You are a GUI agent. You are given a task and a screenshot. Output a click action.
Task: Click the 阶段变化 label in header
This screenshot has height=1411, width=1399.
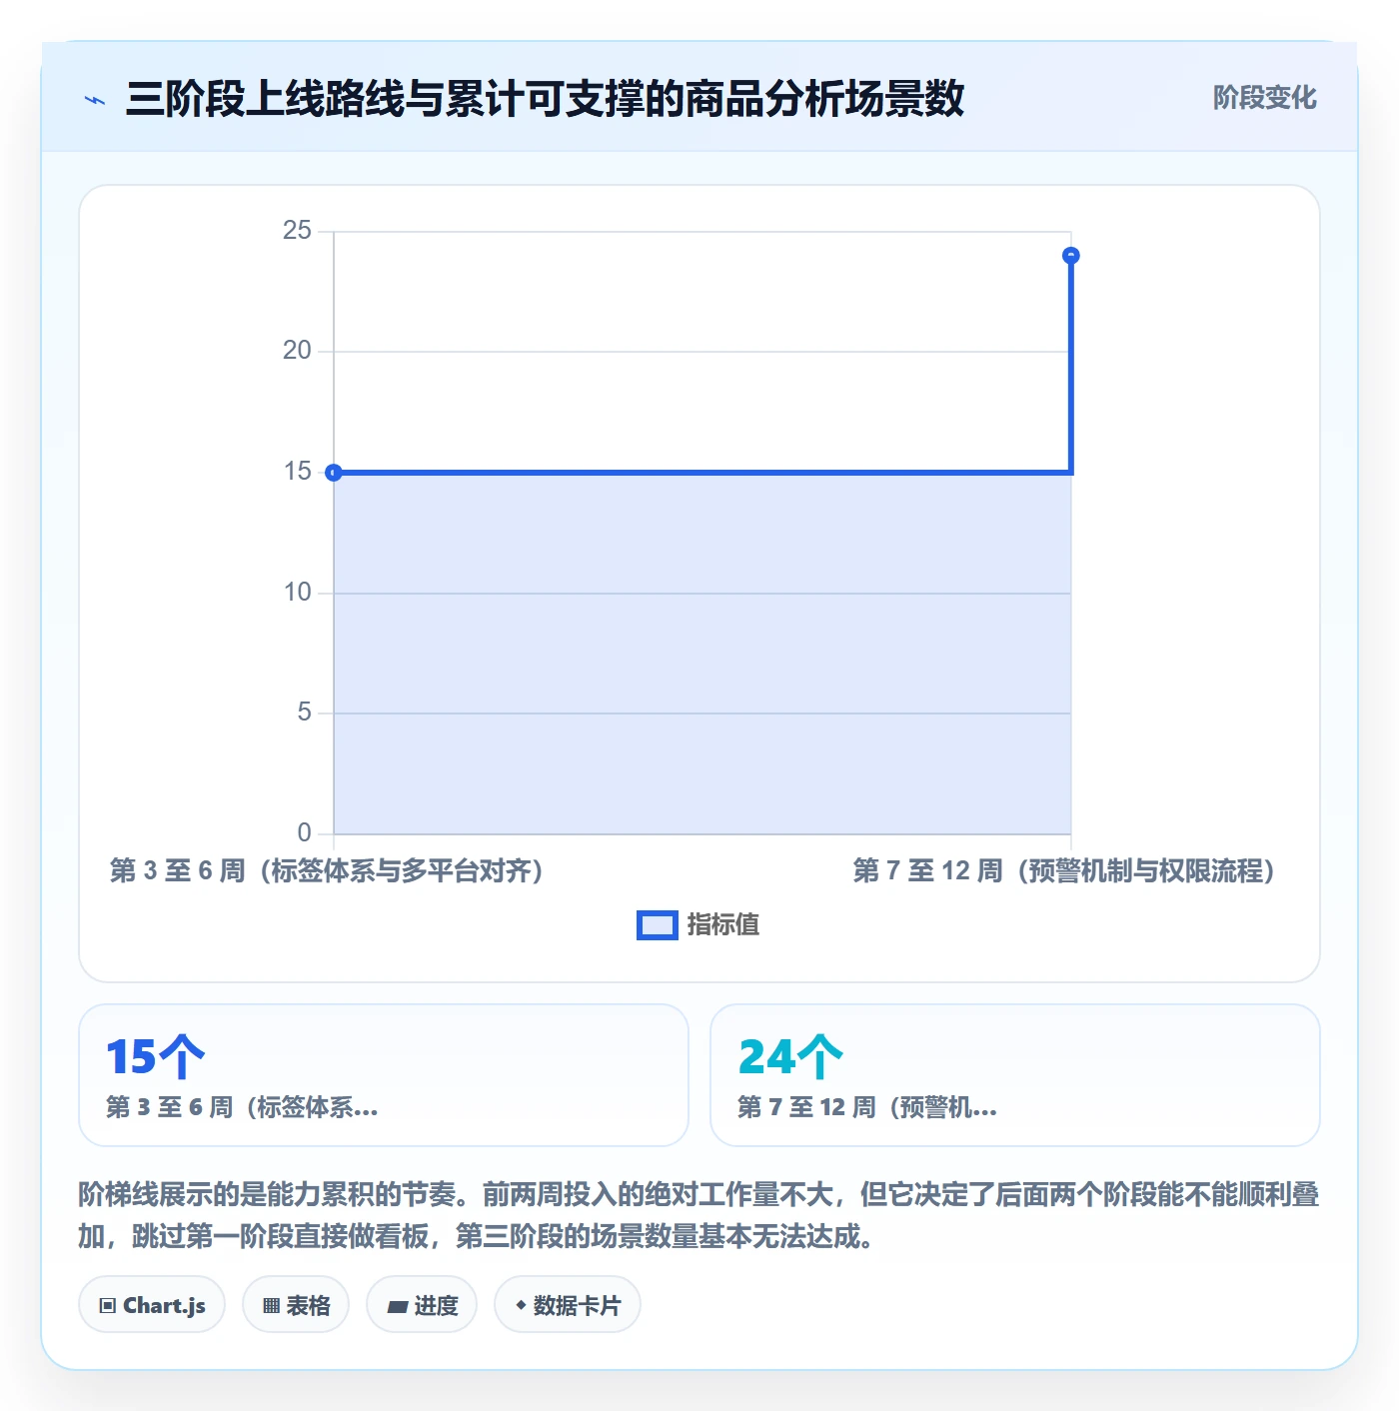(x=1264, y=98)
